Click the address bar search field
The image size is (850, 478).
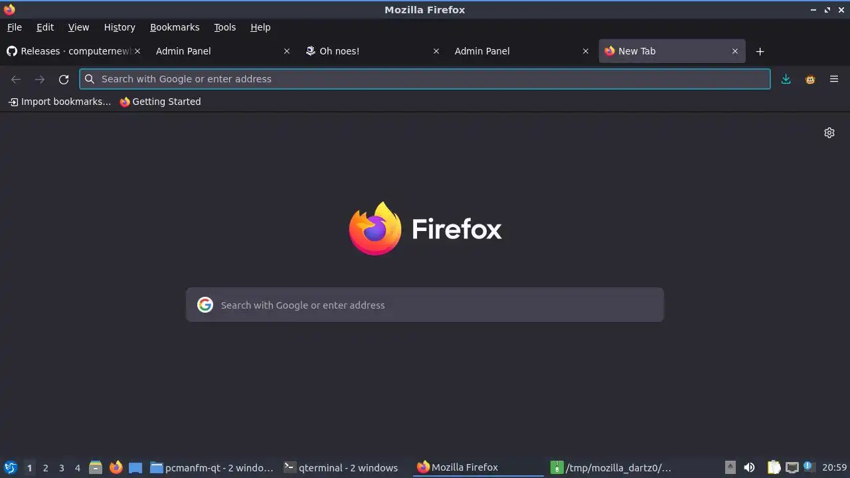pyautogui.click(x=425, y=79)
